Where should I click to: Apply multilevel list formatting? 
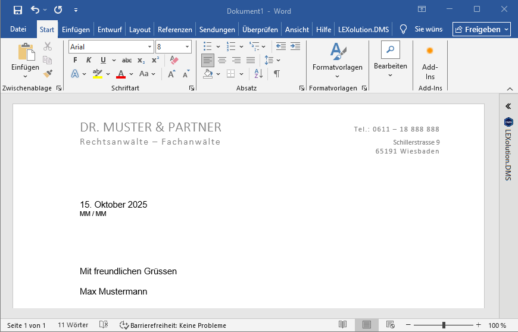click(x=254, y=46)
